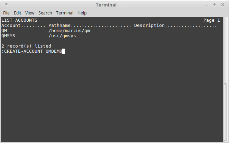
Task: Click the QMSYS account name
Action: (8, 36)
